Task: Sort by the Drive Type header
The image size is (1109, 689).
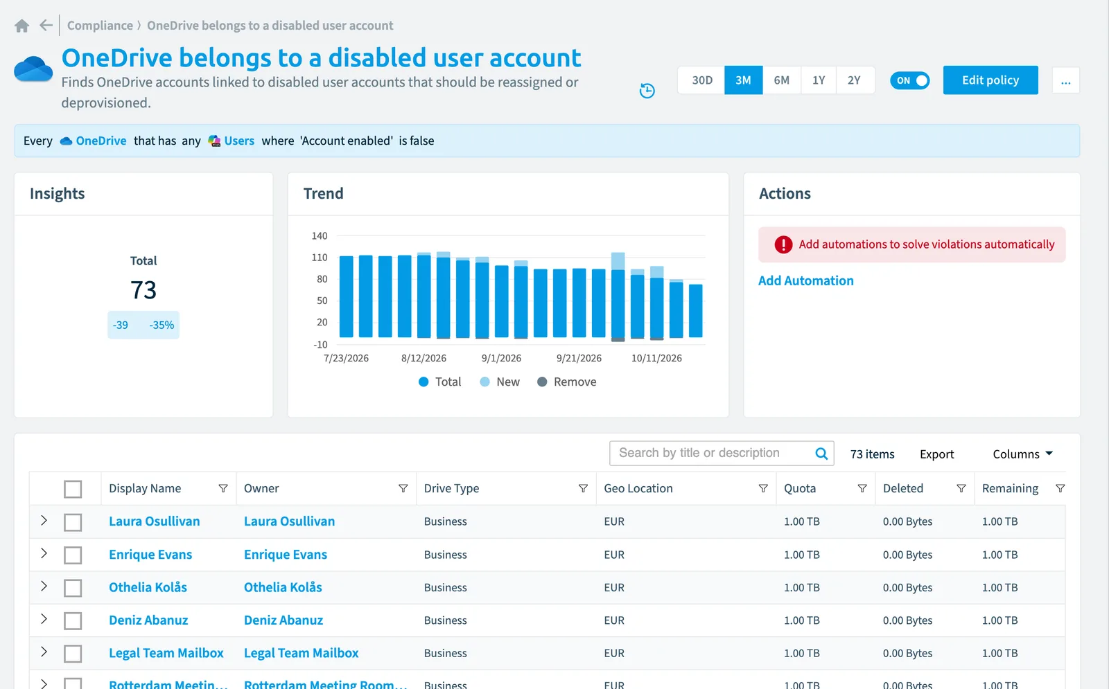Action: 451,489
